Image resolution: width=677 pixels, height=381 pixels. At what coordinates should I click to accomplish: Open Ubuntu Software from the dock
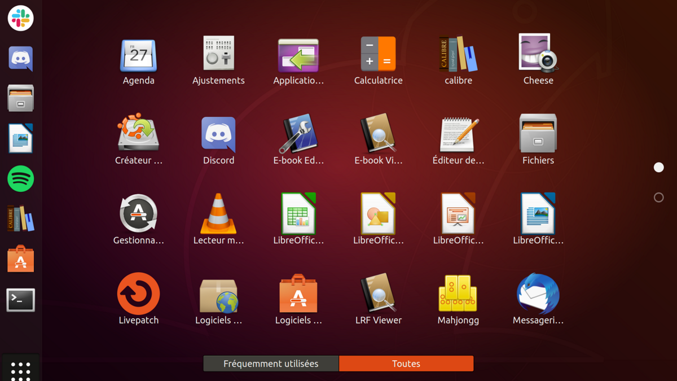click(x=21, y=259)
